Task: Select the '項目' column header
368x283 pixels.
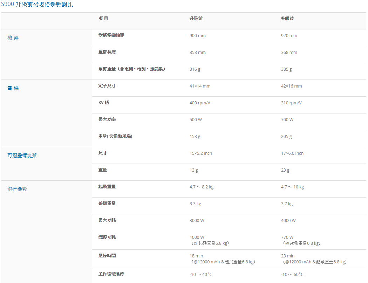Action: coord(103,19)
